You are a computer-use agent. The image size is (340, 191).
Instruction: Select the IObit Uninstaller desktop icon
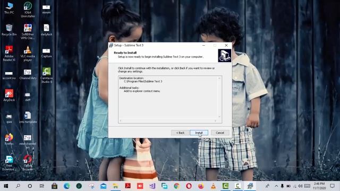coord(28,10)
